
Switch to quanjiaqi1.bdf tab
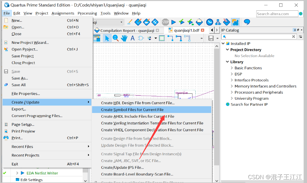pos(186,30)
